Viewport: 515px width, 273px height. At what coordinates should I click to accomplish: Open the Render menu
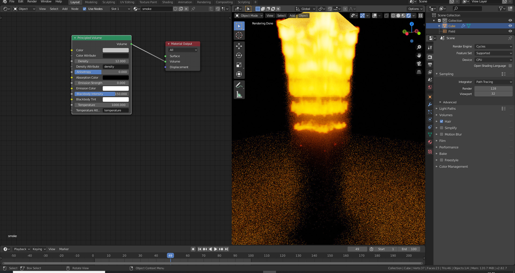32,2
